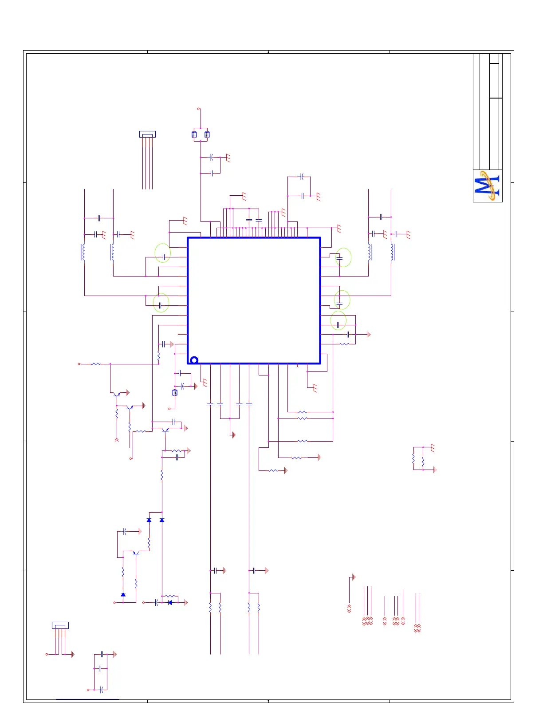Click the M company logo in title block

[487, 186]
